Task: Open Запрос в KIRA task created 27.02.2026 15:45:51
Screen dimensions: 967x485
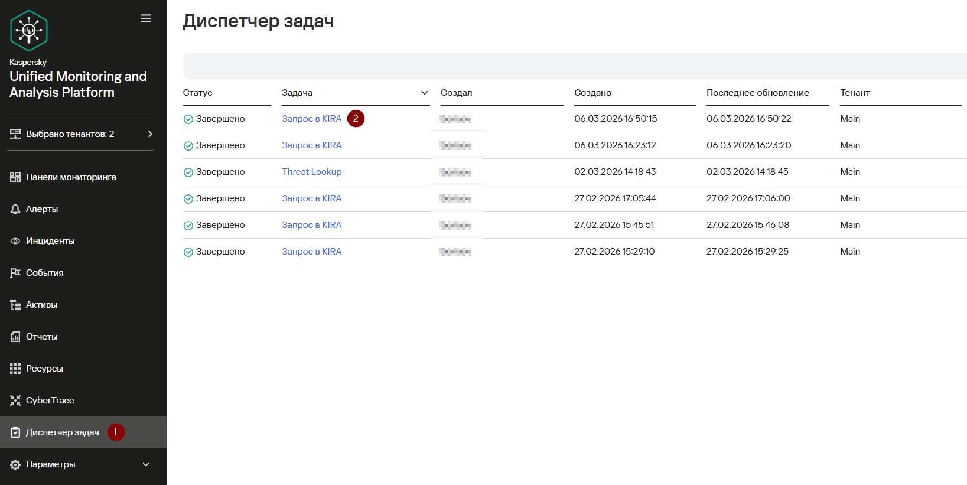Action: tap(312, 225)
